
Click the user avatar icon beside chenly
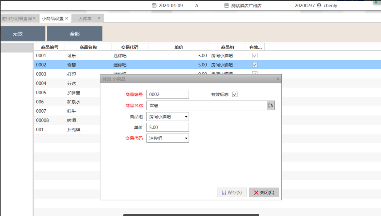click(x=319, y=5)
